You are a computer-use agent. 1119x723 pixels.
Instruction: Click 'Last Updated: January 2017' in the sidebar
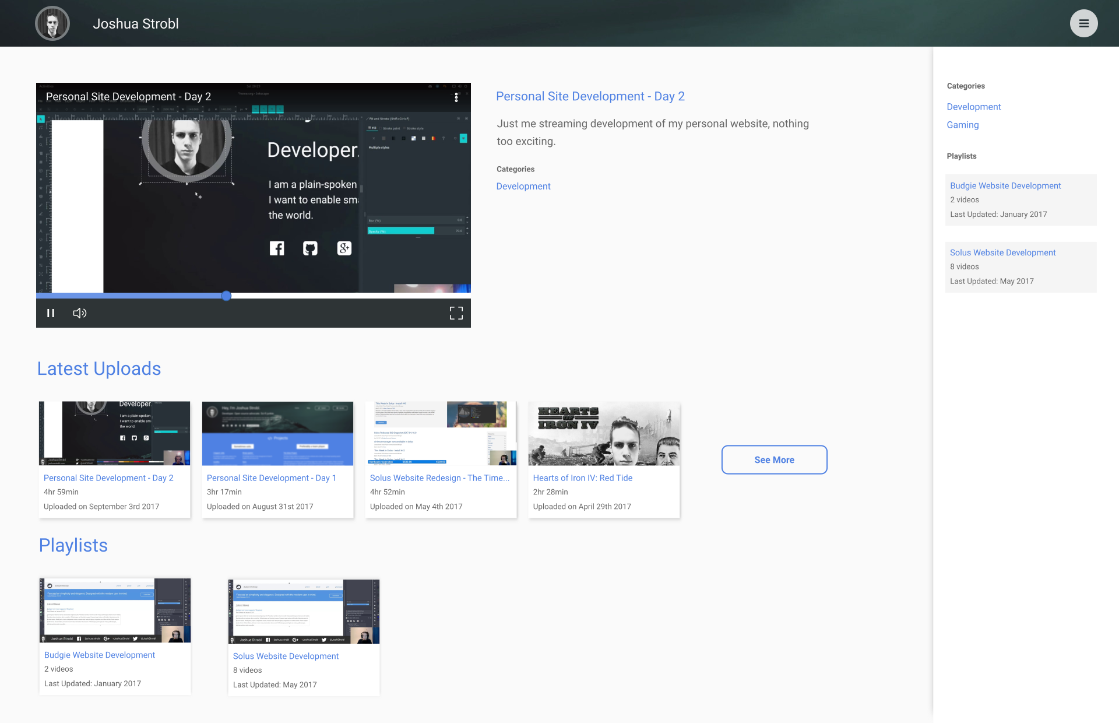[x=998, y=214]
